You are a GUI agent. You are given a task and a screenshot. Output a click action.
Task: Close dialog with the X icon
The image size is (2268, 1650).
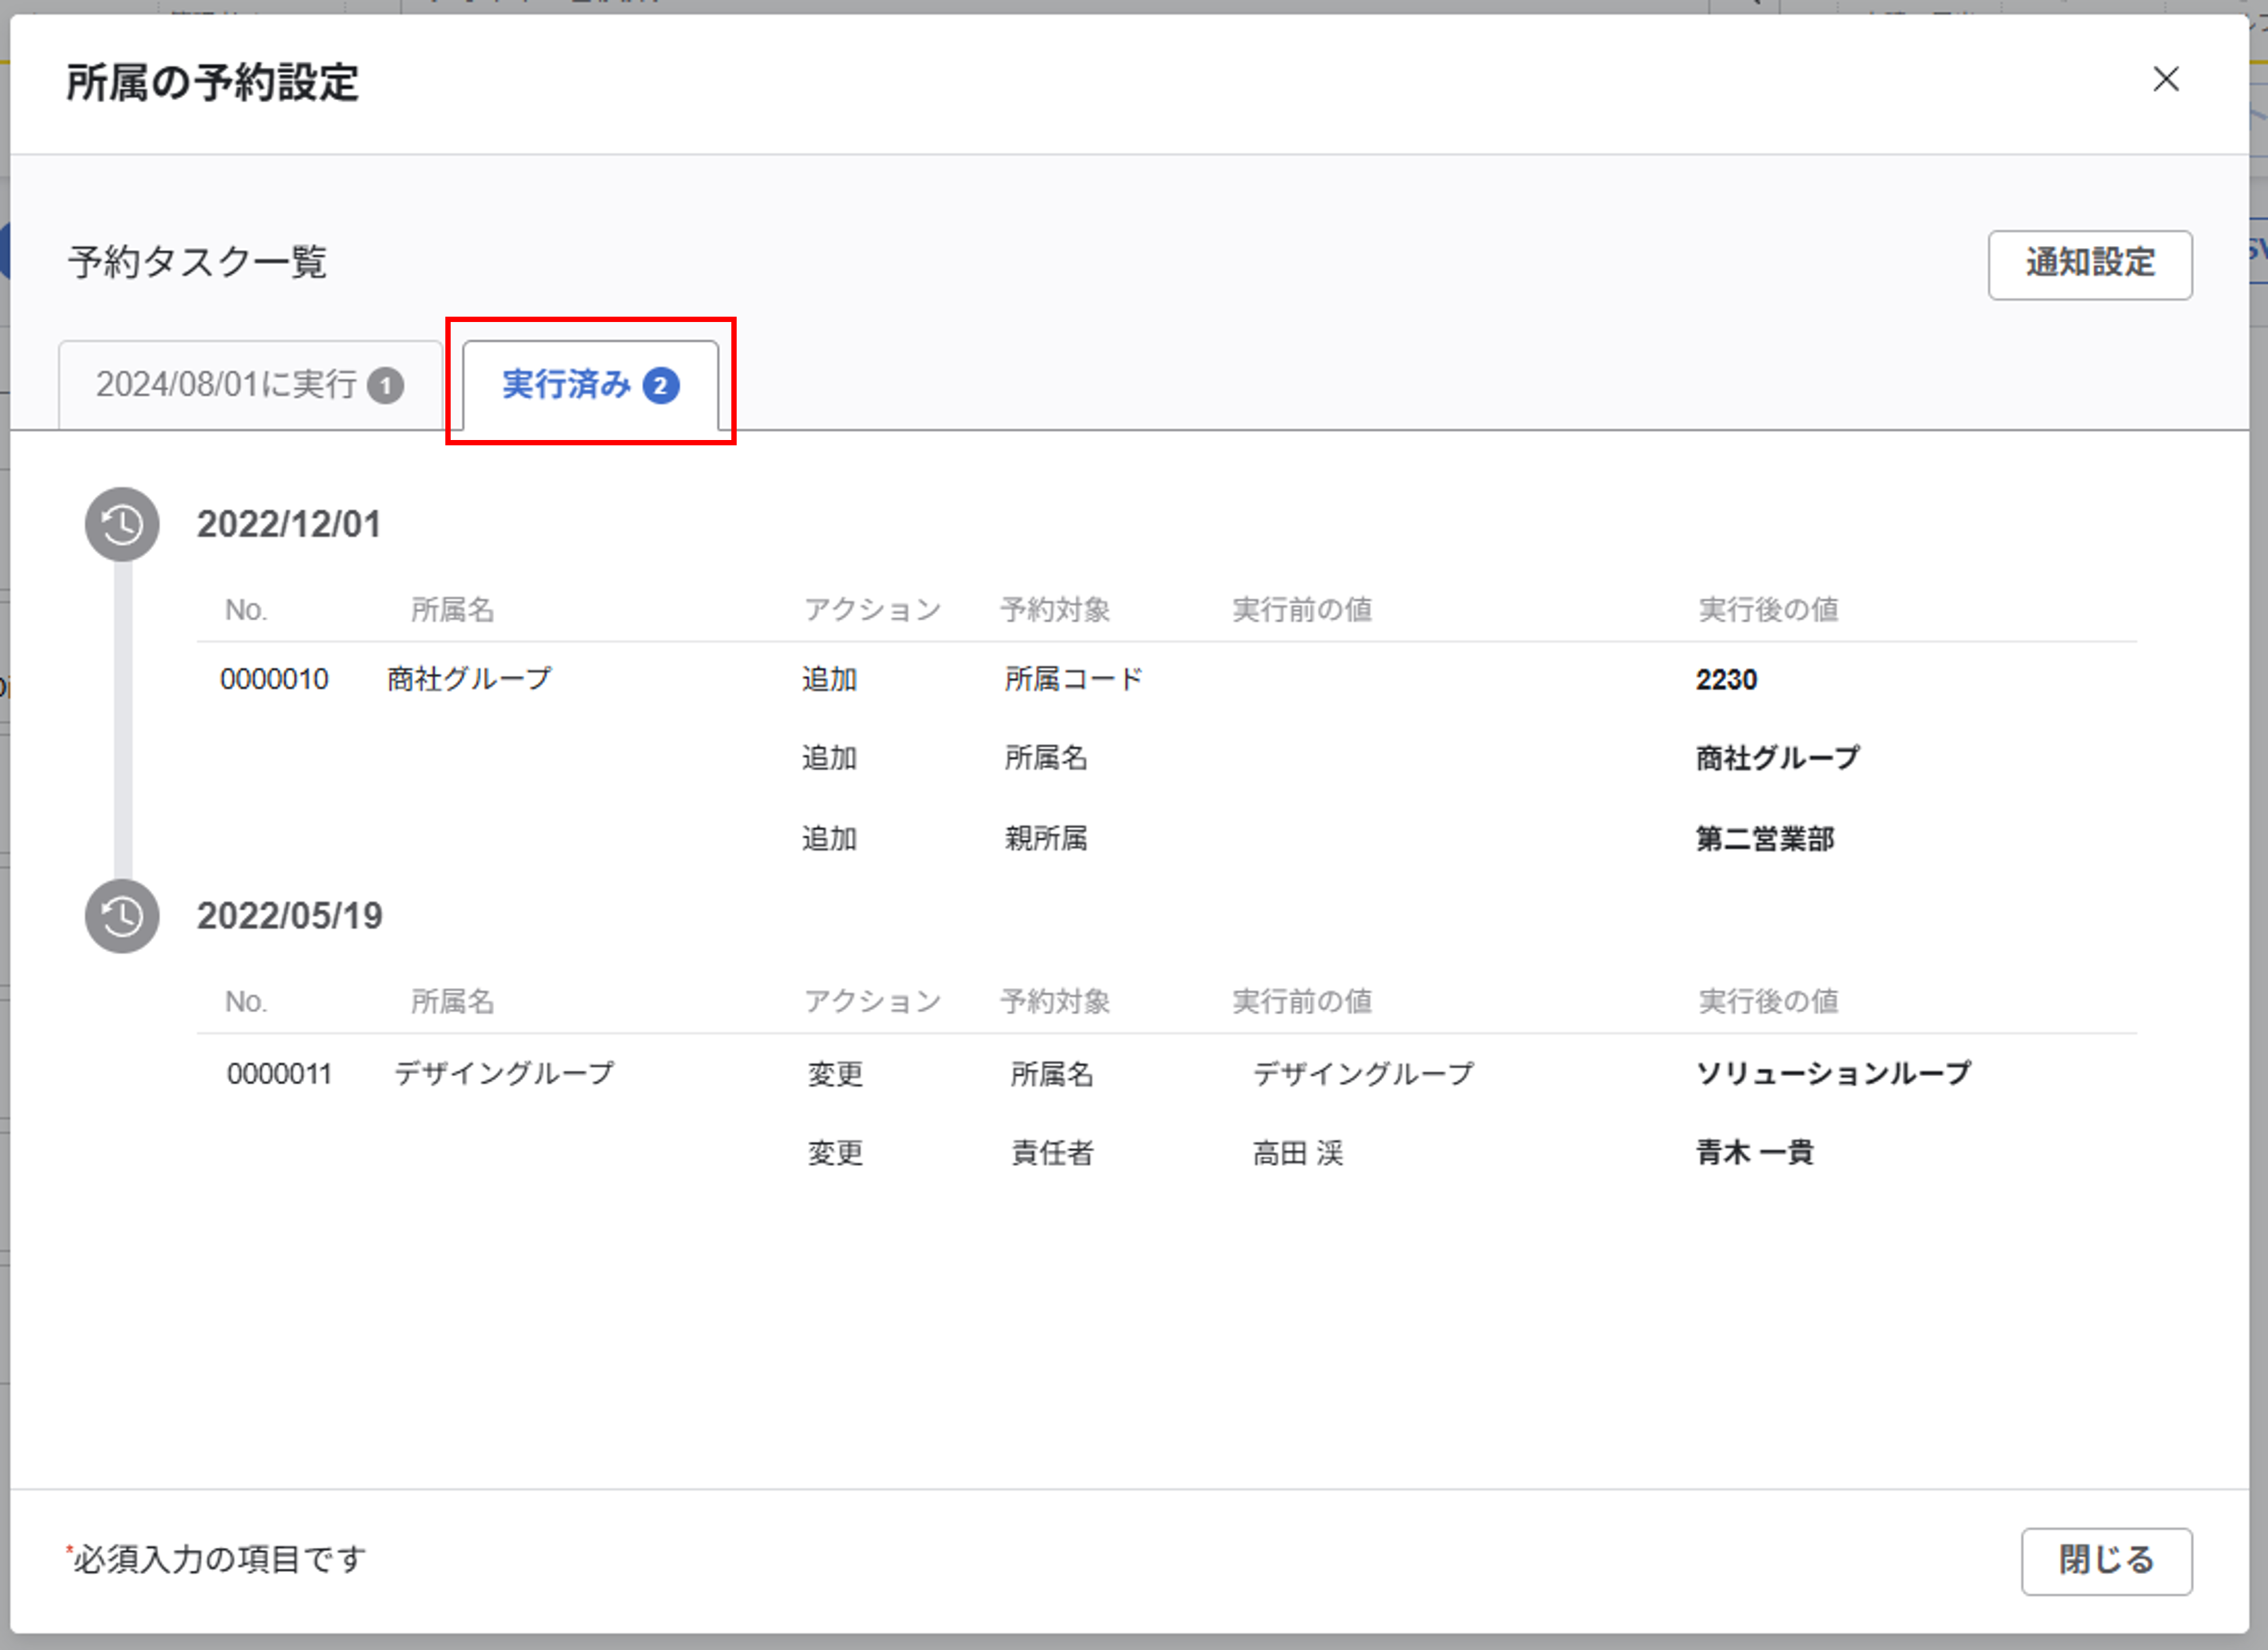pos(2165,79)
